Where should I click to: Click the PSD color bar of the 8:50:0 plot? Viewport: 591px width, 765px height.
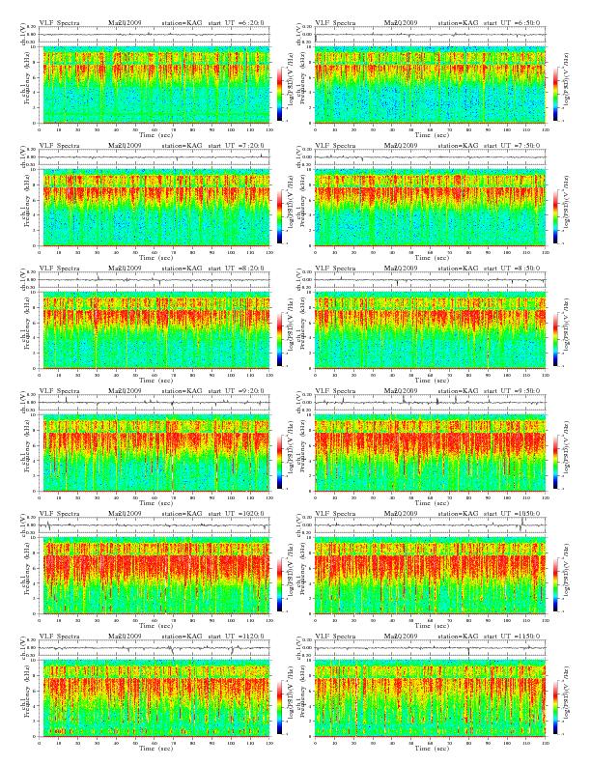pos(556,339)
